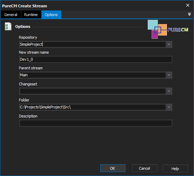This screenshot has height=176, width=194.
Task: Click the PureCM Create Stream title text
Action: coord(24,6)
